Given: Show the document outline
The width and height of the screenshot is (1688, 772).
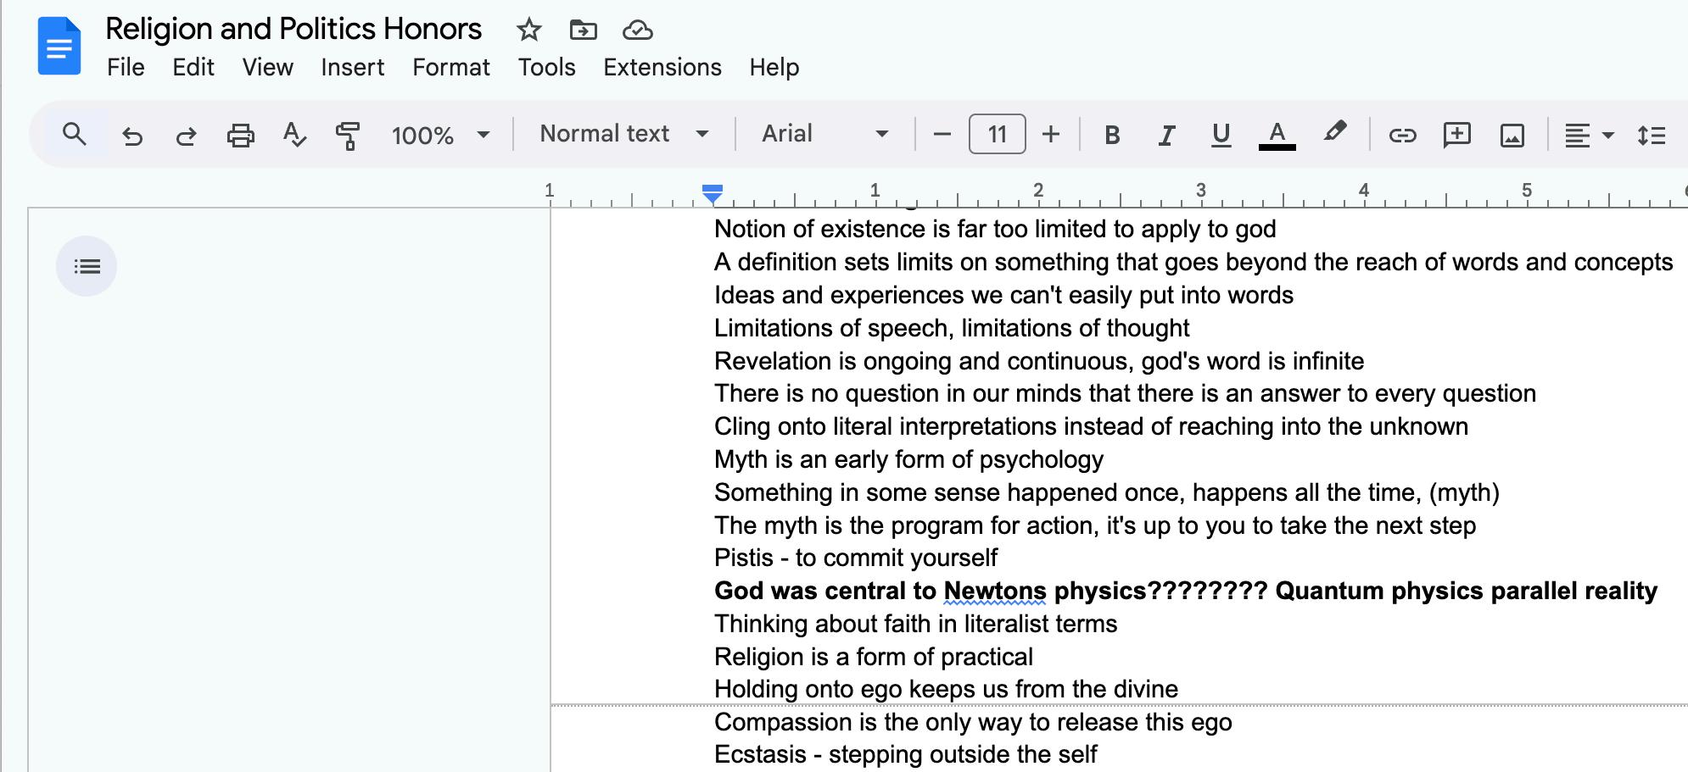Looking at the screenshot, I should click(x=87, y=266).
